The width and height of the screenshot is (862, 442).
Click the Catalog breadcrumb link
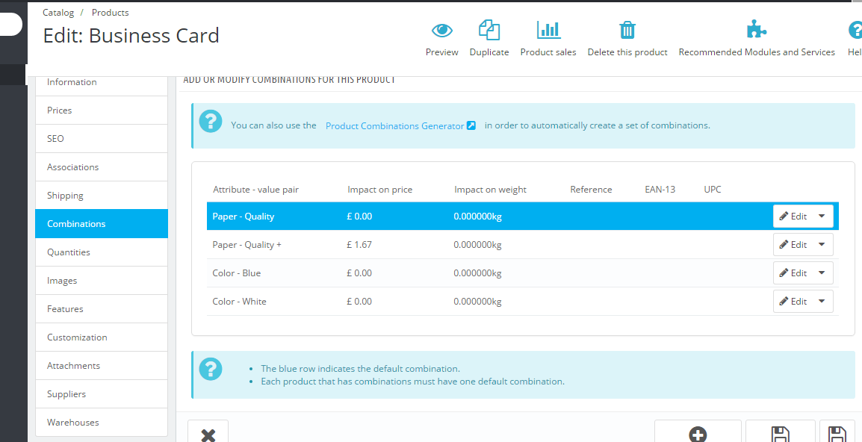[x=58, y=12]
